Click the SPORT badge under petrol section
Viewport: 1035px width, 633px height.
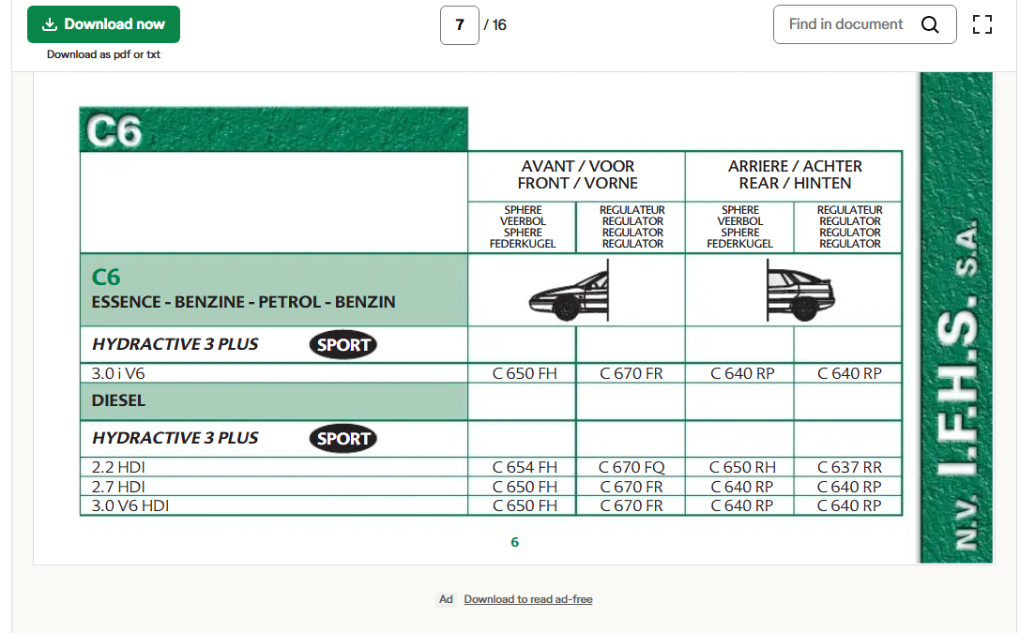[x=342, y=345]
